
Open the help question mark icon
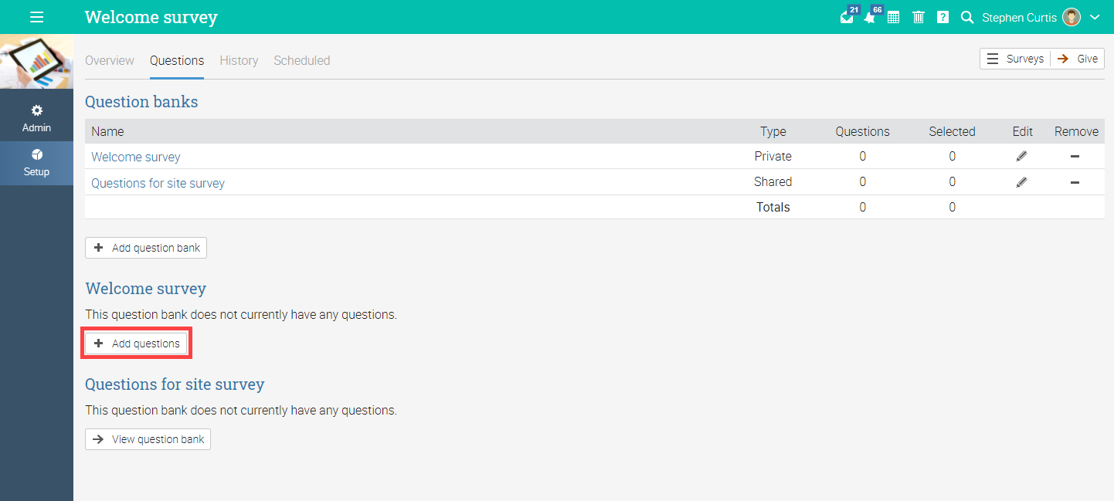pyautogui.click(x=943, y=17)
